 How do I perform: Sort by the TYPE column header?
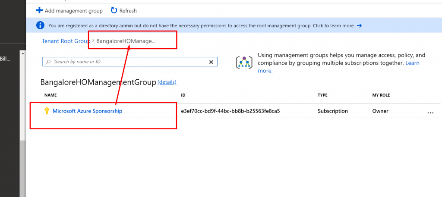click(322, 95)
